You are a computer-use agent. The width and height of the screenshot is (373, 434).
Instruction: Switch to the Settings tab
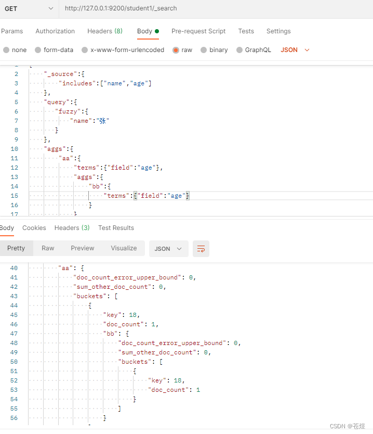[278, 31]
